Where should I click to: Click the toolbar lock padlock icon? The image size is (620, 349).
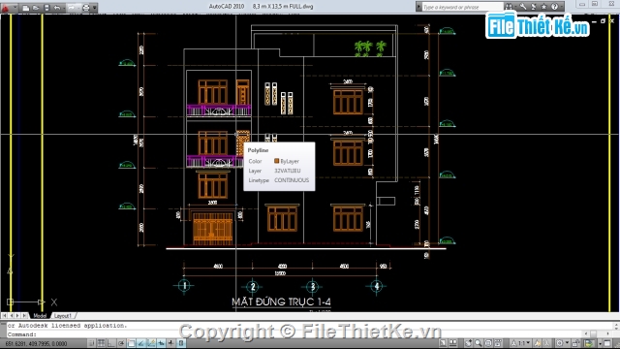coord(576,343)
